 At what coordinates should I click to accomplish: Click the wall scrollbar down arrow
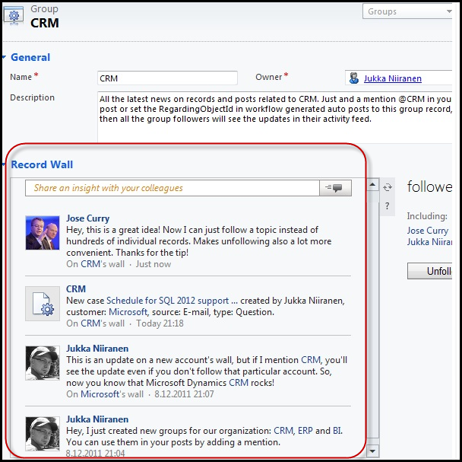coord(372,451)
